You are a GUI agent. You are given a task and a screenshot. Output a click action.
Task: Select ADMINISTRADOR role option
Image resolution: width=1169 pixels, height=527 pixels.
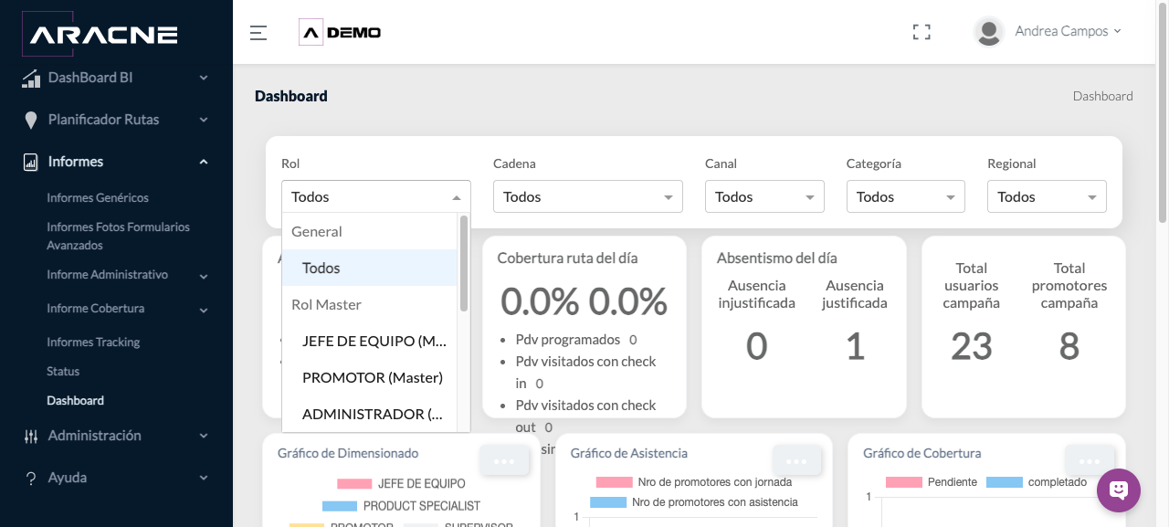coord(370,414)
